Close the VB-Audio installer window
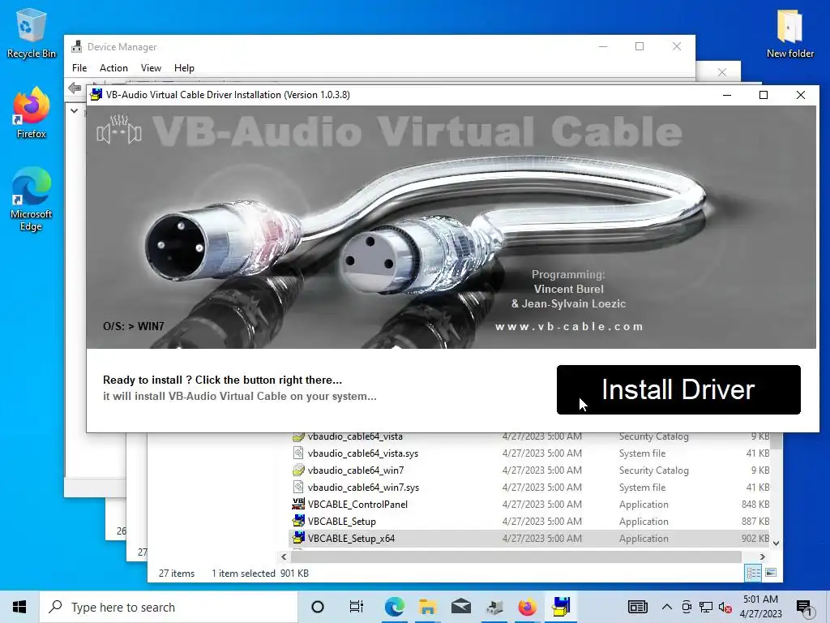This screenshot has width=830, height=623. [800, 95]
